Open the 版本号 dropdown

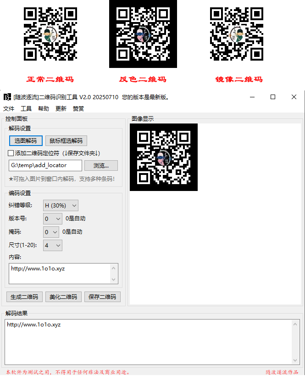point(53,219)
